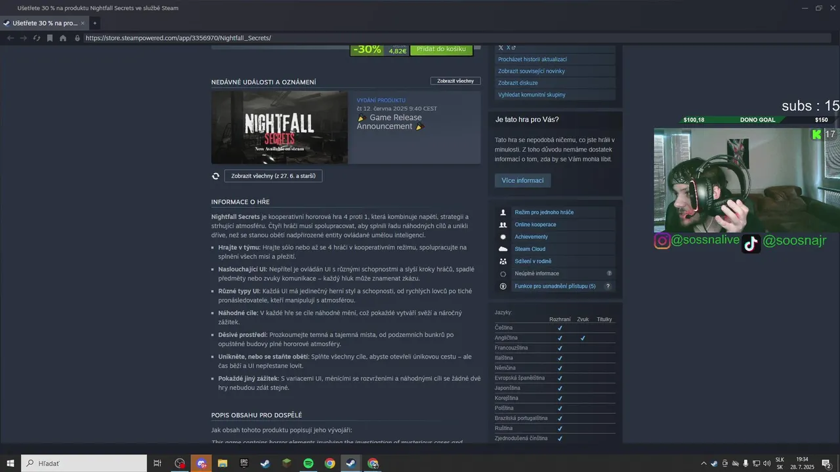Click the 'Brazilská portugalština' language row

click(555, 418)
